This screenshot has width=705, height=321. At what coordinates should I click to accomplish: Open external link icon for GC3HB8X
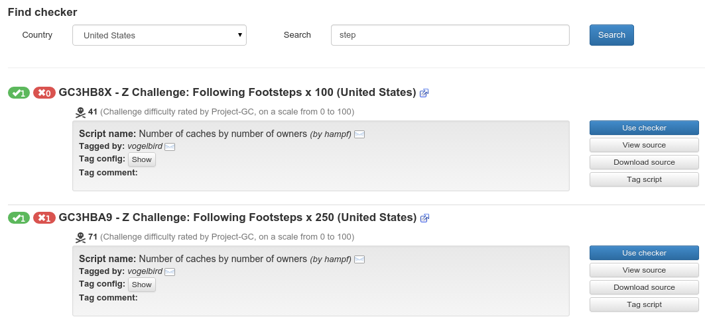coord(424,93)
